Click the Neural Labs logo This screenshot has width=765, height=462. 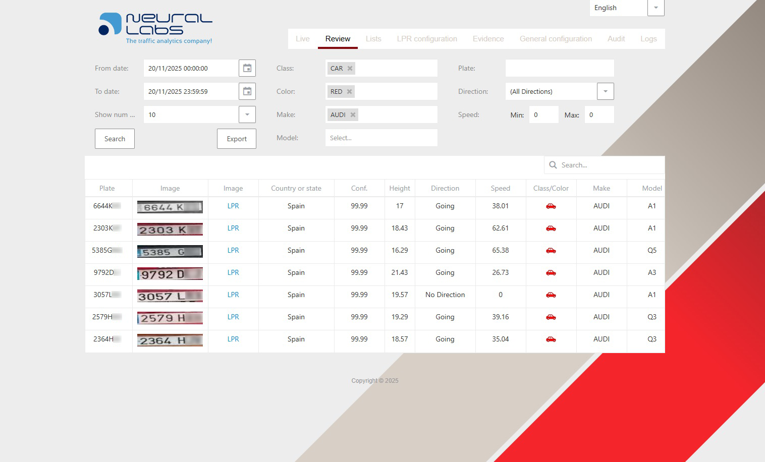(155, 28)
